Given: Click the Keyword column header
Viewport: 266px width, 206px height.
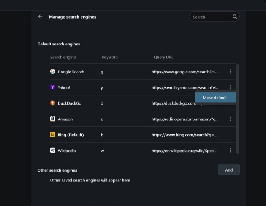Looking at the screenshot, I should coord(110,57).
